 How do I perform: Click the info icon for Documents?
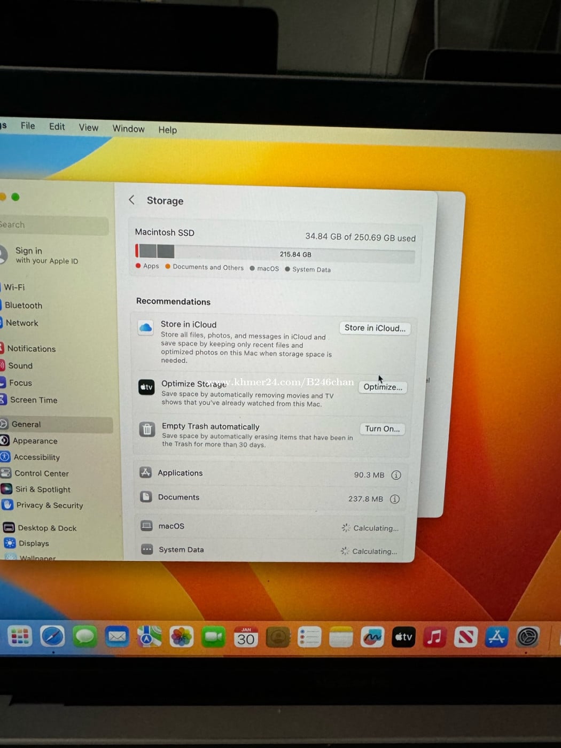[395, 499]
